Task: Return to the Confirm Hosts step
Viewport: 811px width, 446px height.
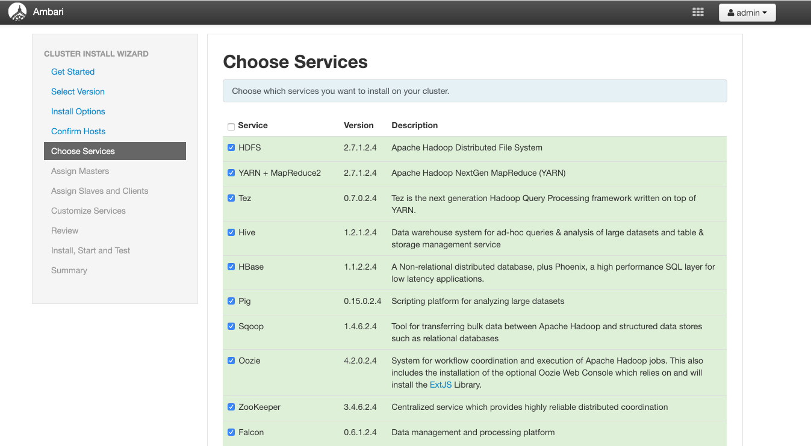Action: pos(78,131)
